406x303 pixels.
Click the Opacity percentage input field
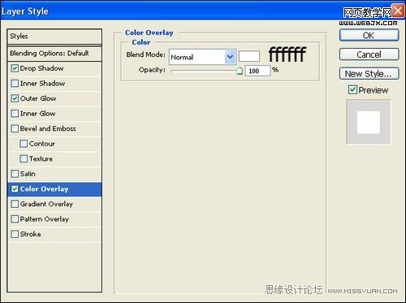coord(257,71)
